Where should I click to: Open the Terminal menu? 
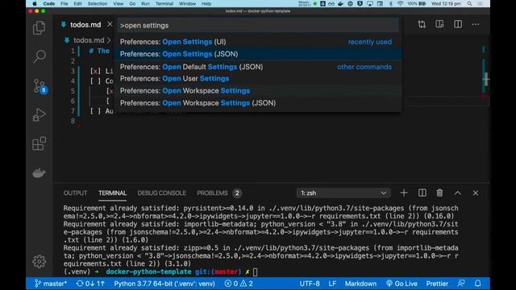(164, 3)
